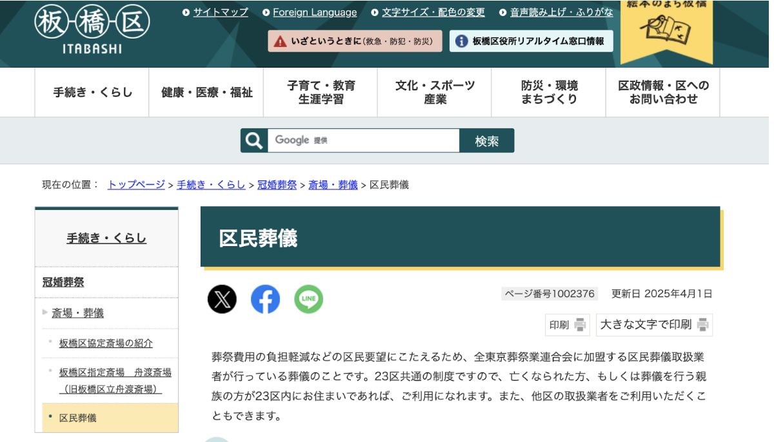Select 防災・環境 まちづくり menu item
The width and height of the screenshot is (774, 442).
click(549, 93)
